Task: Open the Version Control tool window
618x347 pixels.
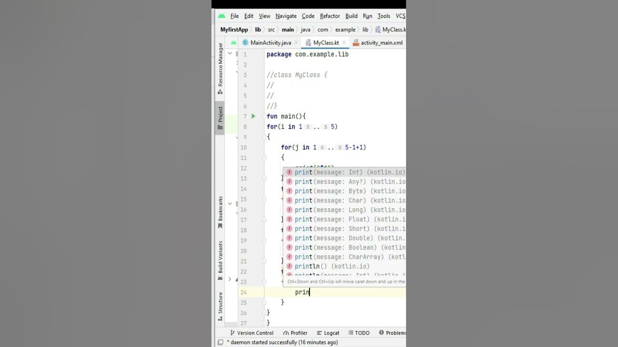Action: point(252,333)
